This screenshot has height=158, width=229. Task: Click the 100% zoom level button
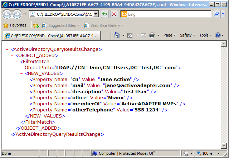[205, 153]
